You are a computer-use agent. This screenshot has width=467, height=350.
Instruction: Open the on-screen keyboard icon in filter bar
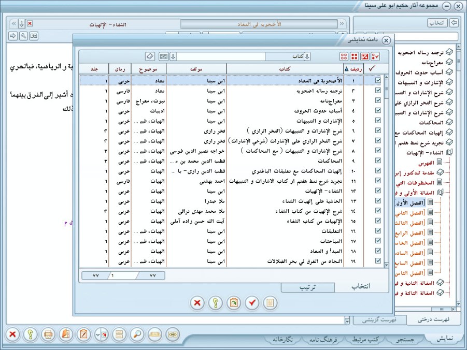(164, 56)
